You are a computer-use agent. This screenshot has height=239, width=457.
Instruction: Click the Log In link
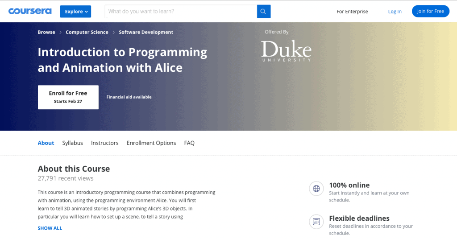tap(395, 12)
